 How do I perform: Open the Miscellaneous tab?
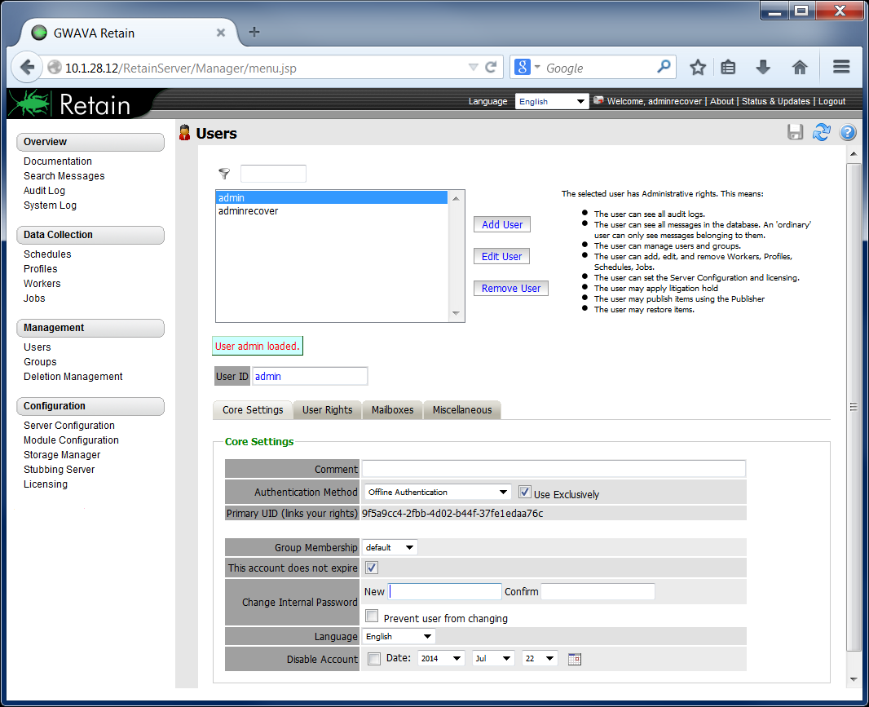point(462,410)
